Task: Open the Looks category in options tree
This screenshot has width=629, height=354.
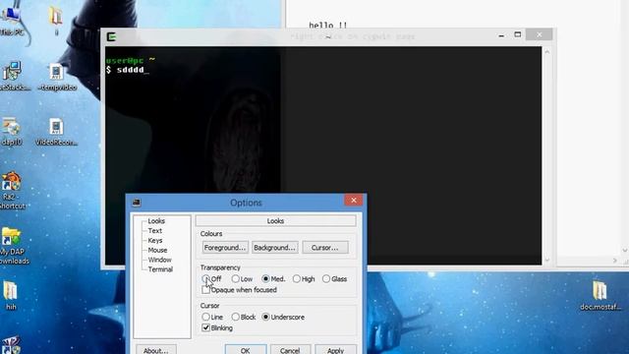Action: click(x=156, y=220)
